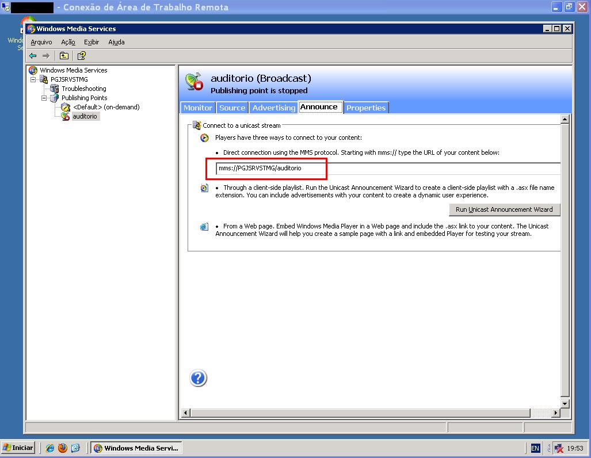This screenshot has width=591, height=458.
Task: Click the 'Publishing point is stopped' status text
Action: pyautogui.click(x=259, y=91)
